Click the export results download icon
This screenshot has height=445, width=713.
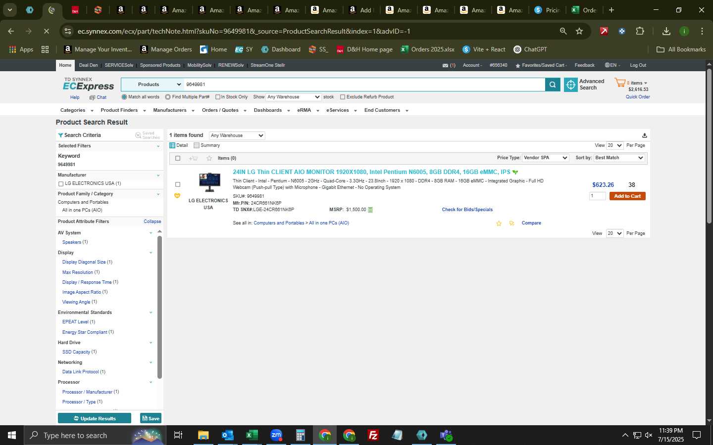click(x=644, y=135)
